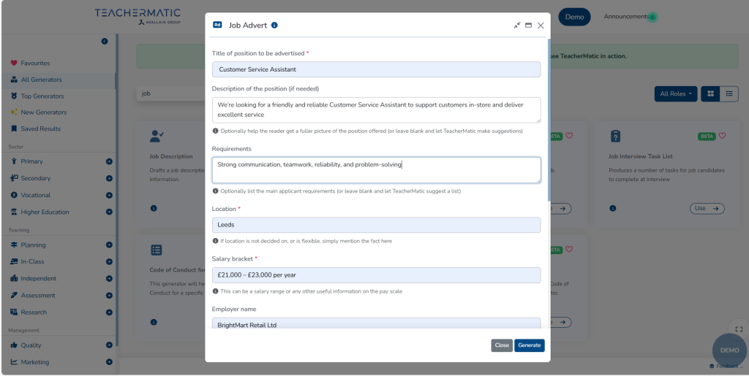Click info icon on Code of Conduct card
Screen dimensions: 749x376
[x=154, y=322]
